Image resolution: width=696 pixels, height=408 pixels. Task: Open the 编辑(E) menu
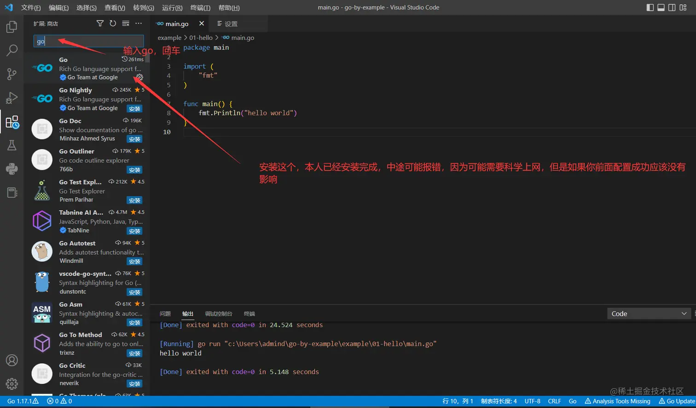(58, 7)
